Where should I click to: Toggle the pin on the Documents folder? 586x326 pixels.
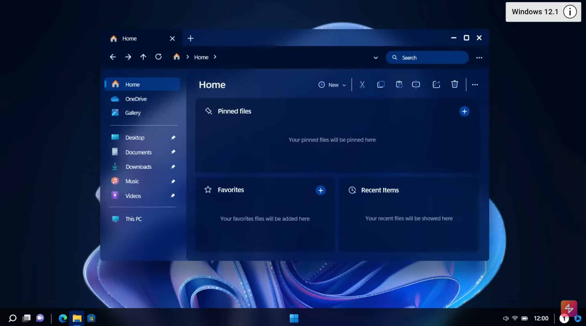pos(173,152)
